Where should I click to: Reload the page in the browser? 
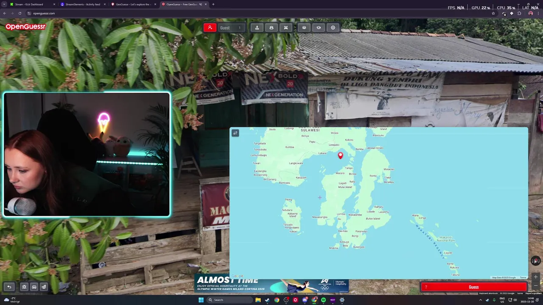(20, 13)
